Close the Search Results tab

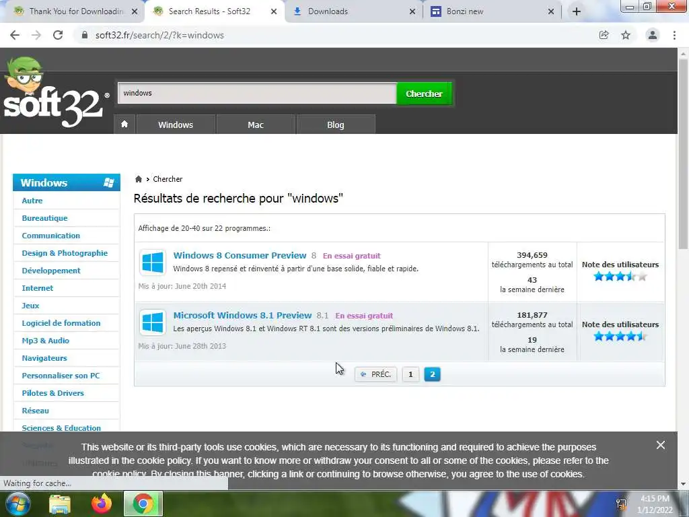pos(274,11)
